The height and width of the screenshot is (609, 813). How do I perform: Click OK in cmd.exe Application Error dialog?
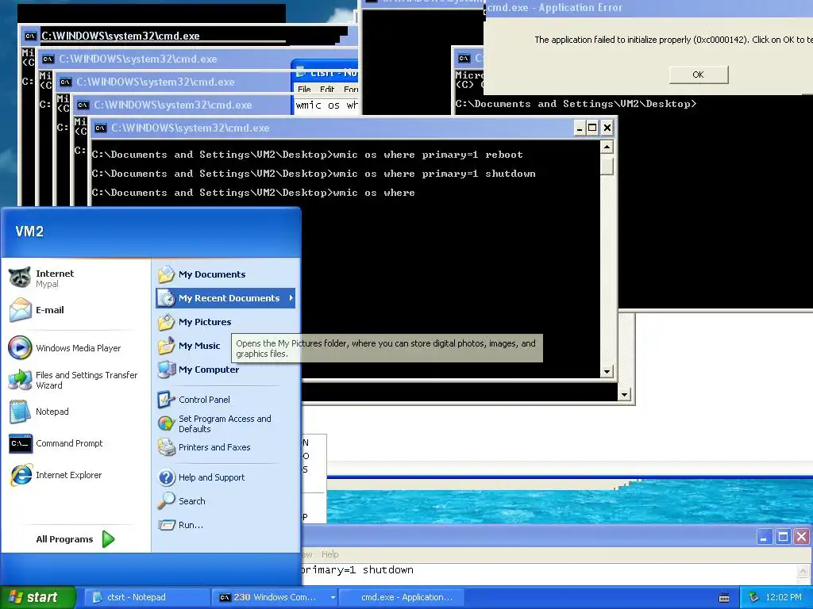(699, 75)
